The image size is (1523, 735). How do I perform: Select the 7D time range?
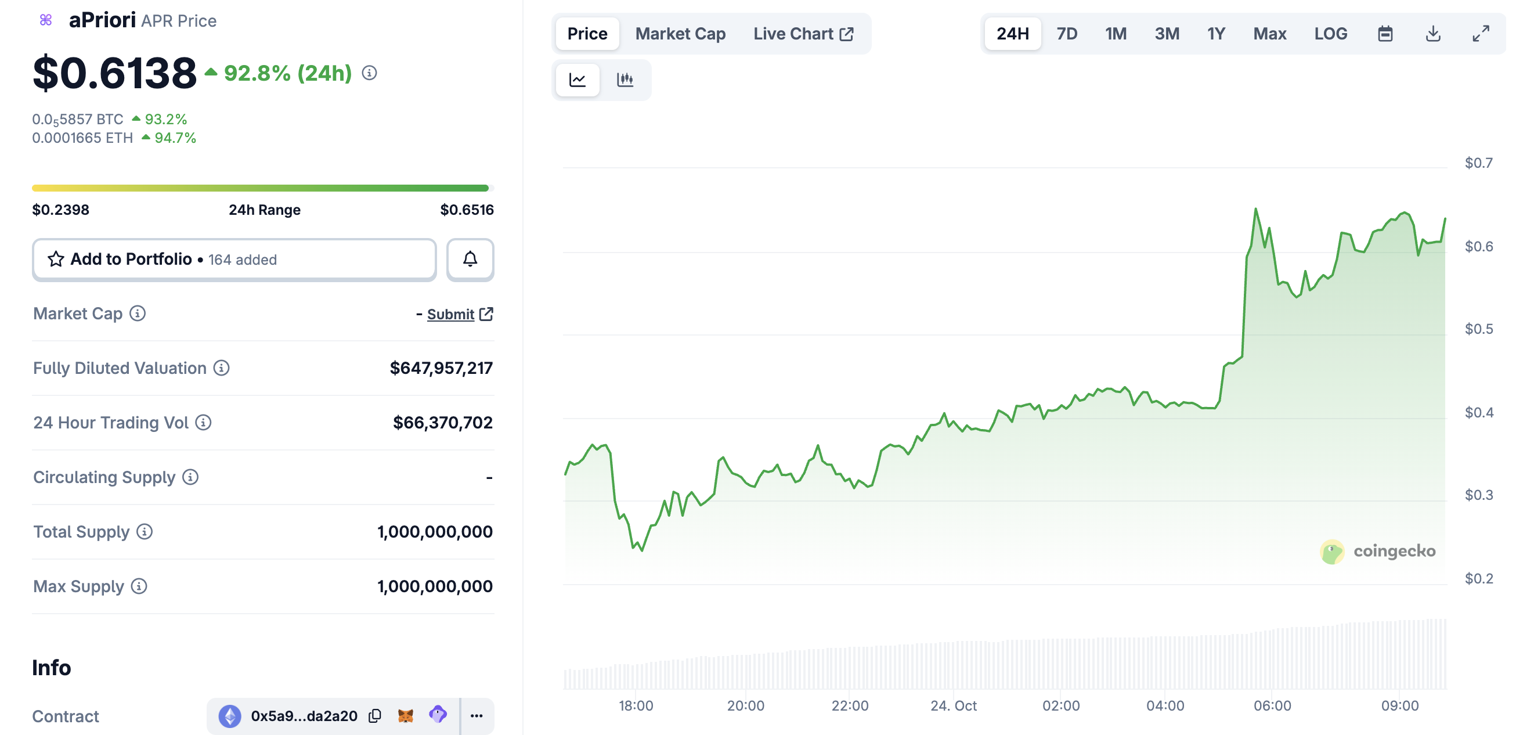1067,34
